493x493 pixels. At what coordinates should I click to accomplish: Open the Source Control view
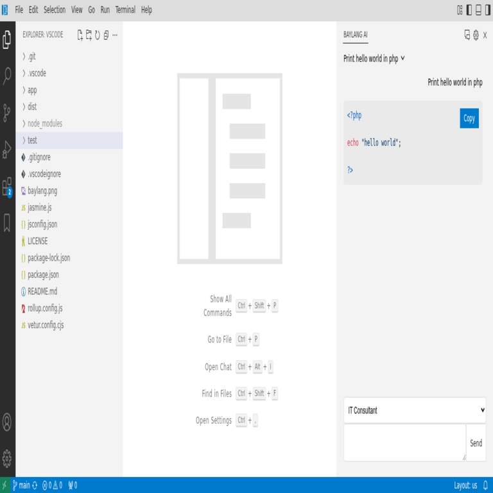coord(7,112)
